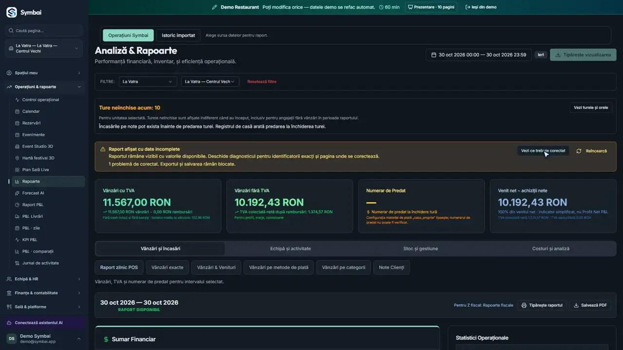Open Control operațional icon in sidebar
623x350 pixels.
17,100
